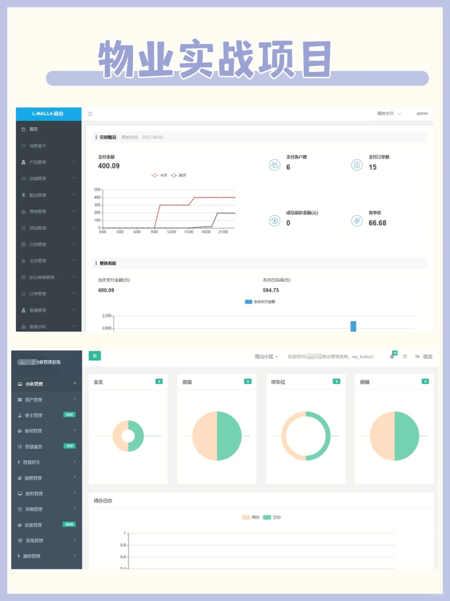
Task: Expand the 数据分析 chevron
Action: coord(74,326)
